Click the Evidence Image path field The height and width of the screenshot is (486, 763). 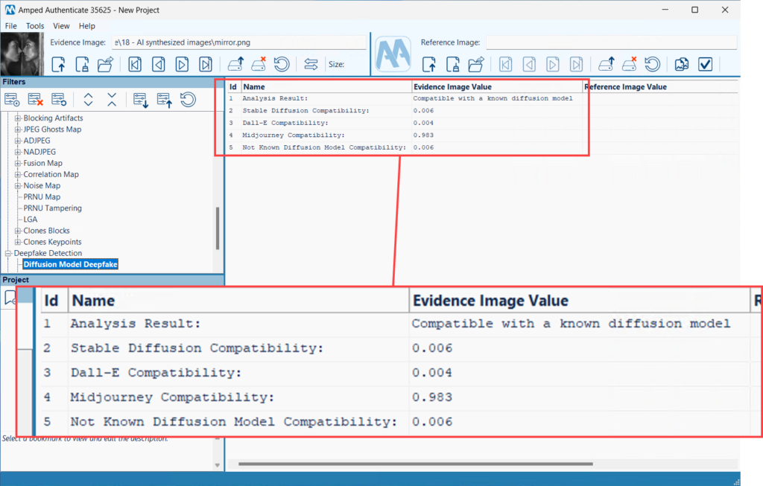click(239, 42)
